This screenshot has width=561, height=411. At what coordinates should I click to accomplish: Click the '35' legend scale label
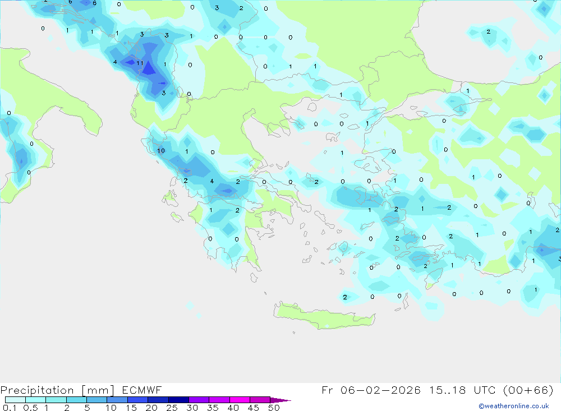click(x=213, y=408)
